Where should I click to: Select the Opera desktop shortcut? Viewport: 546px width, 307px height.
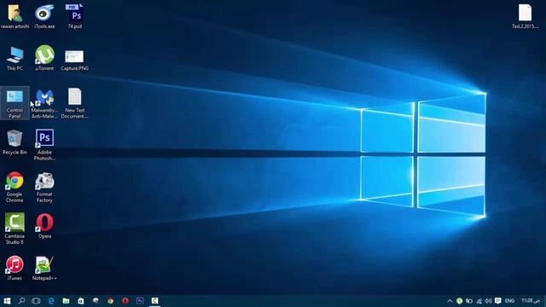tap(44, 226)
